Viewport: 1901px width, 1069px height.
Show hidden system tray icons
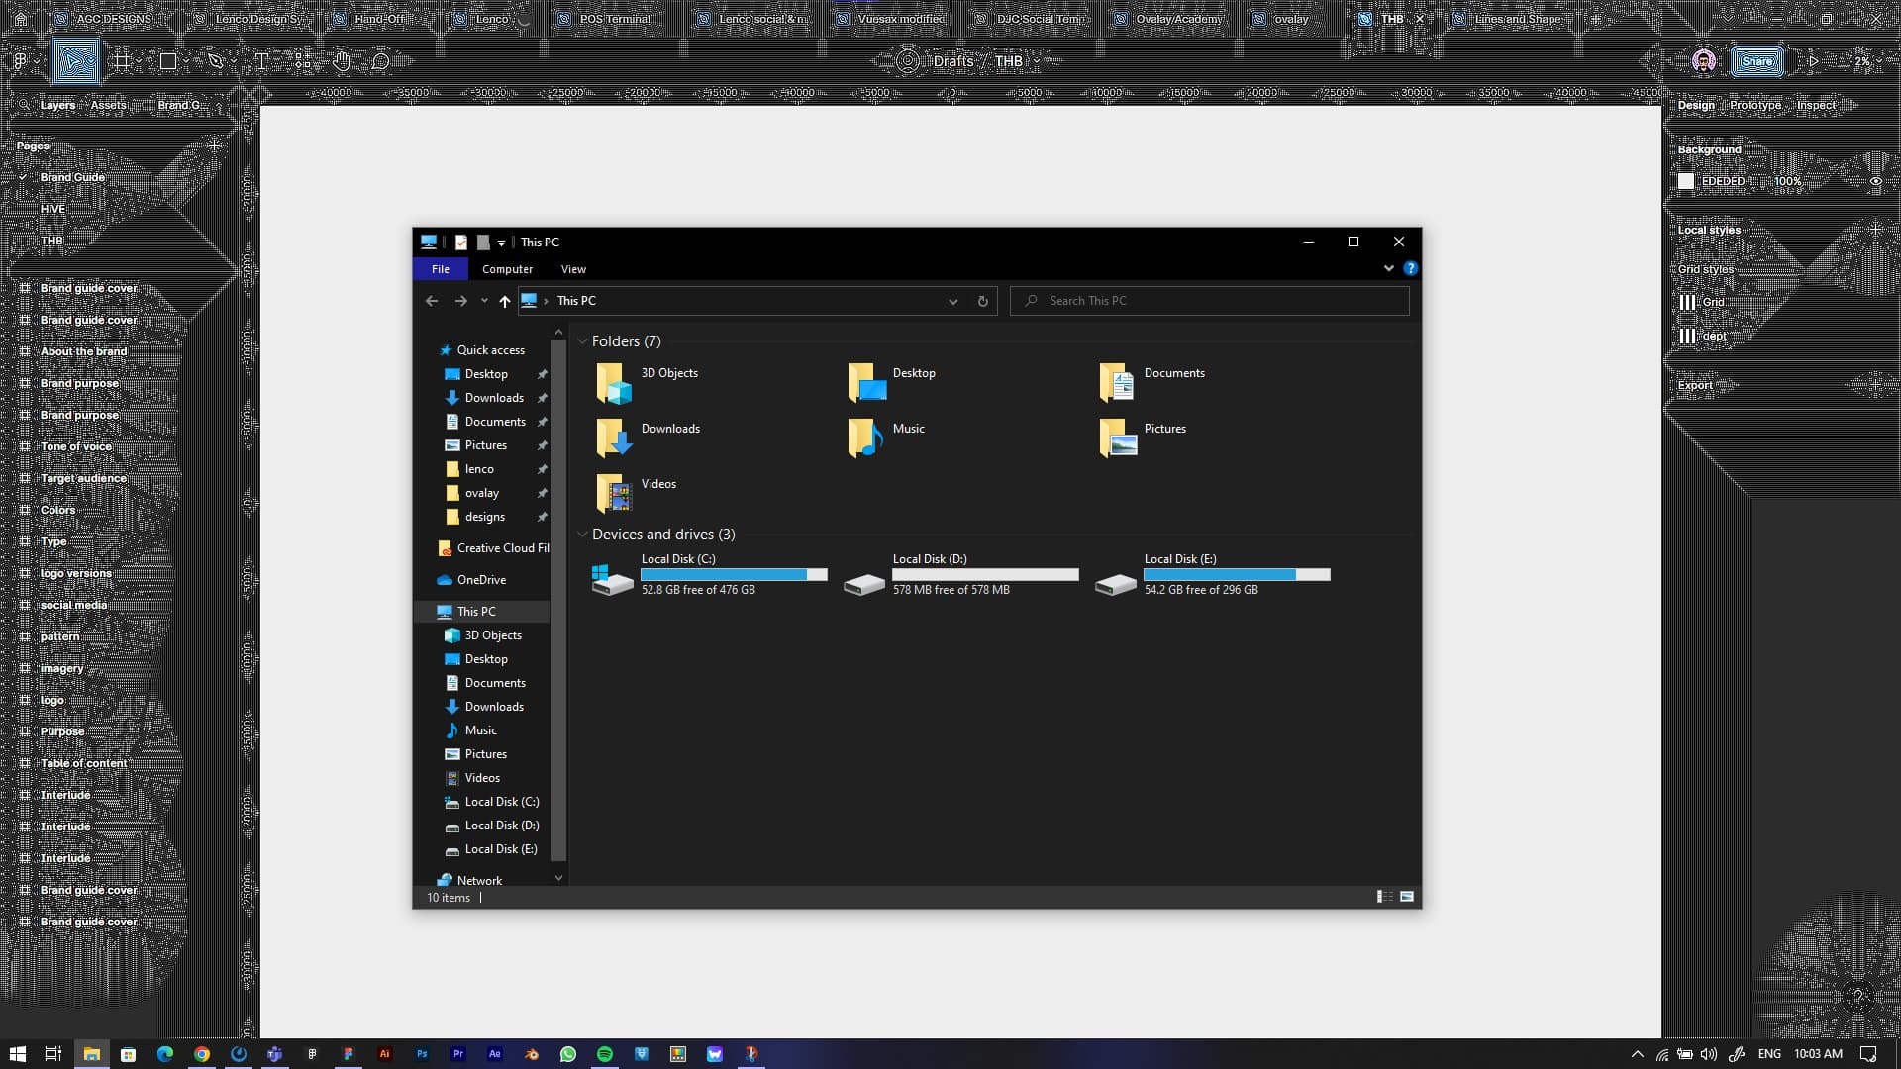1637,1054
